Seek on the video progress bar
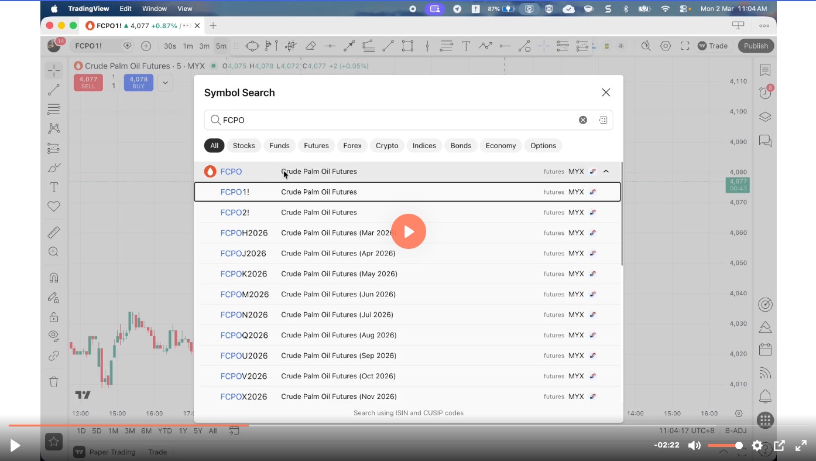This screenshot has width=816, height=461. coord(408,425)
